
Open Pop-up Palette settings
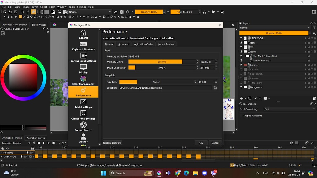pos(83,127)
